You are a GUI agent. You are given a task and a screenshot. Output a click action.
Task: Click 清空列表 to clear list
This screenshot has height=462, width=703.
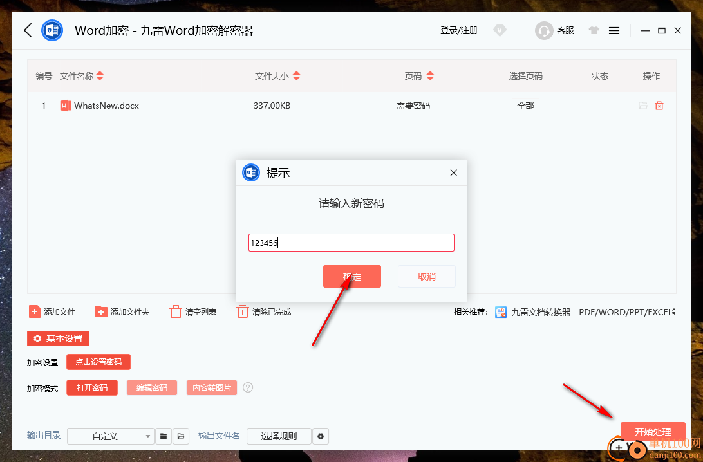pos(193,312)
